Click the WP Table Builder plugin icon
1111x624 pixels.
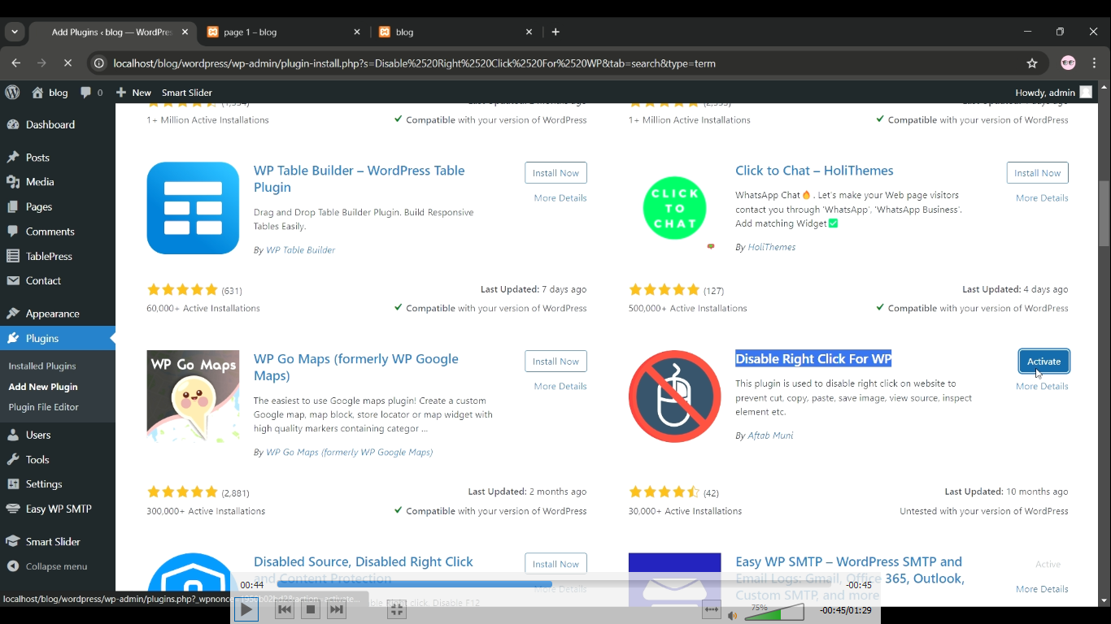click(193, 208)
